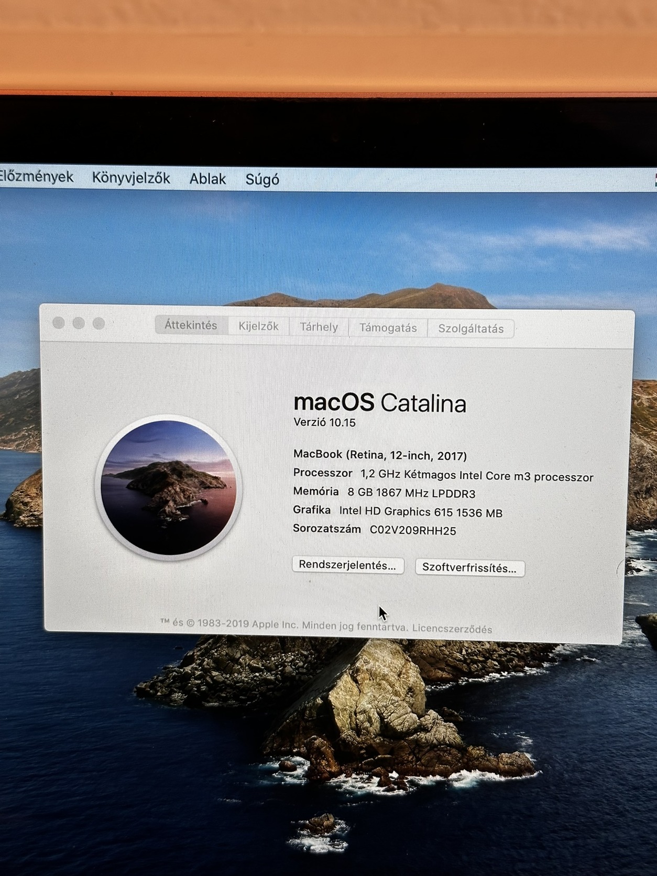
Task: Open the Ablak menu
Action: coord(207,179)
